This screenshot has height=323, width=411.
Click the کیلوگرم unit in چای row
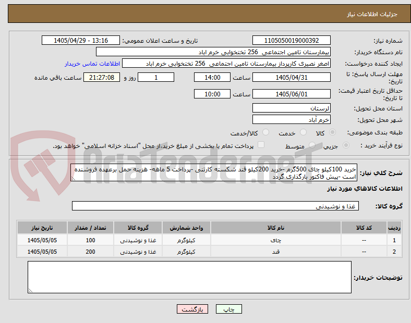[x=186, y=240]
